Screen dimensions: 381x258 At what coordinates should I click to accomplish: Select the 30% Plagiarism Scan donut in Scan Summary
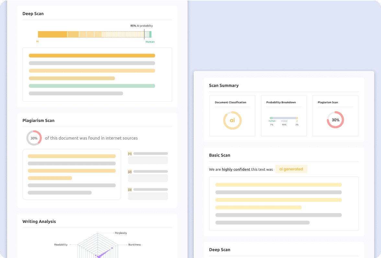(335, 120)
